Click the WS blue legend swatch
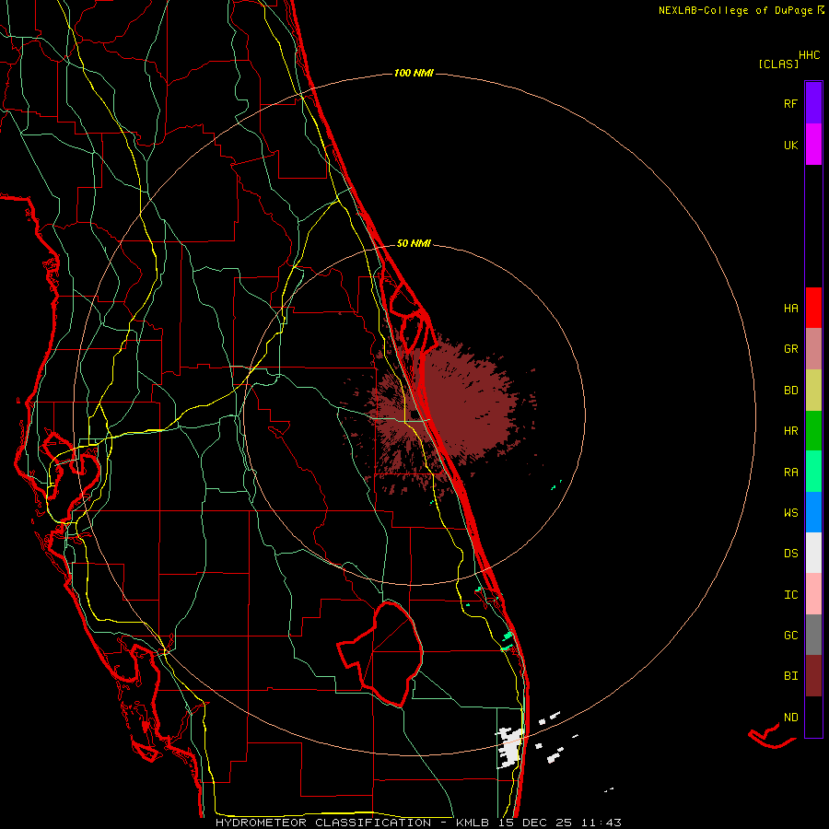829x829 pixels. (813, 512)
